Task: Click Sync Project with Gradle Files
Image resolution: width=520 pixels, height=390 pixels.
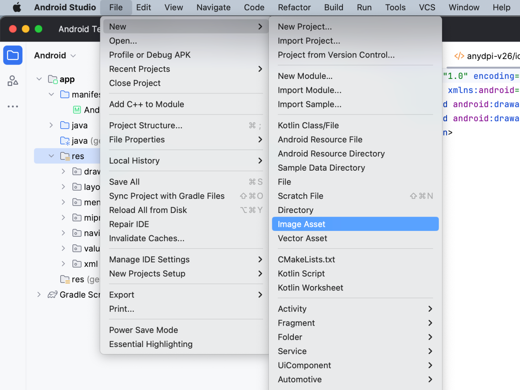Action: pos(167,196)
